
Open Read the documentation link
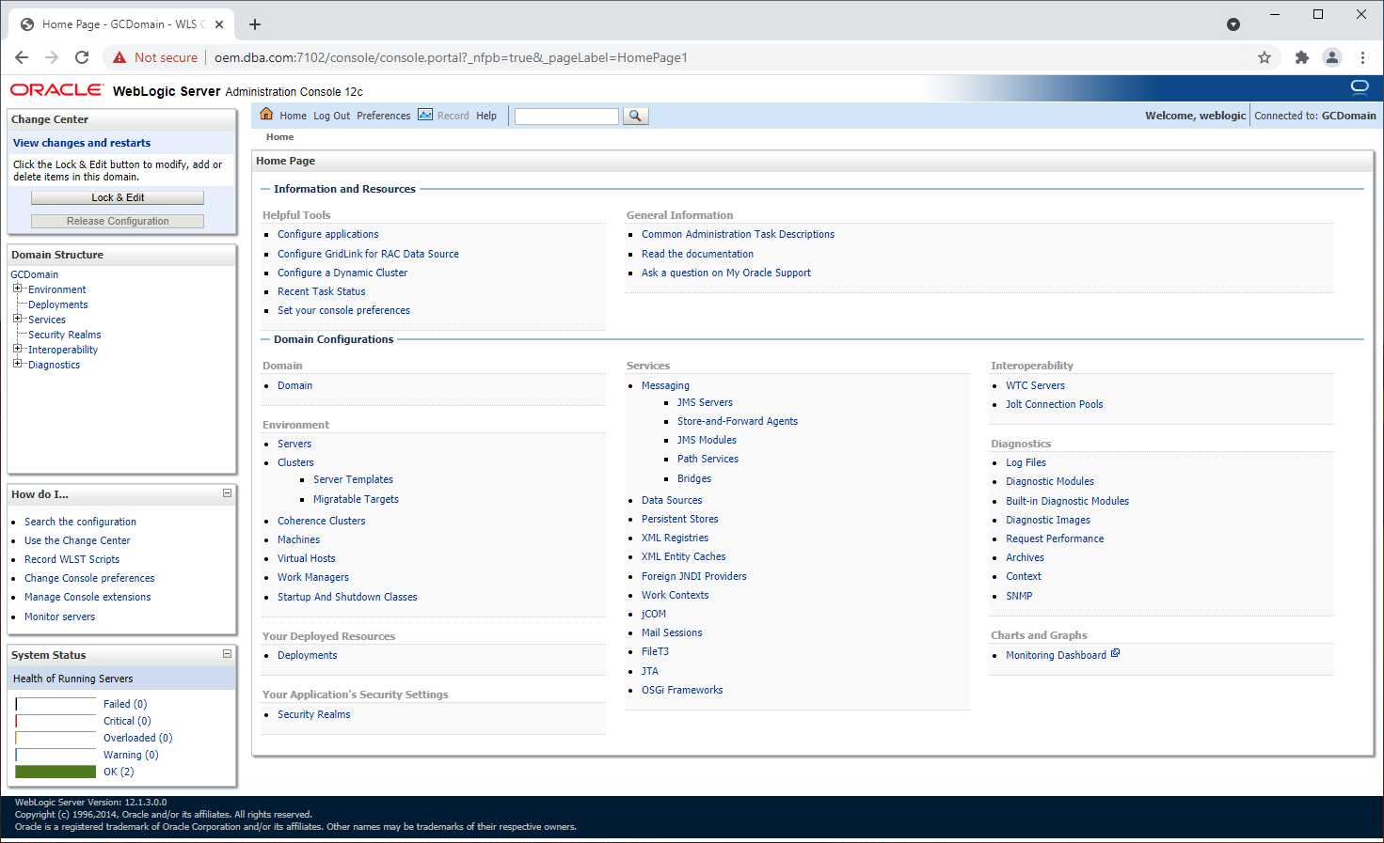(697, 254)
